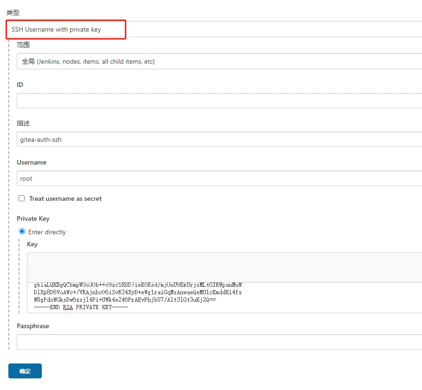Click the Passphrase field label
This screenshot has width=422, height=390.
[32, 326]
